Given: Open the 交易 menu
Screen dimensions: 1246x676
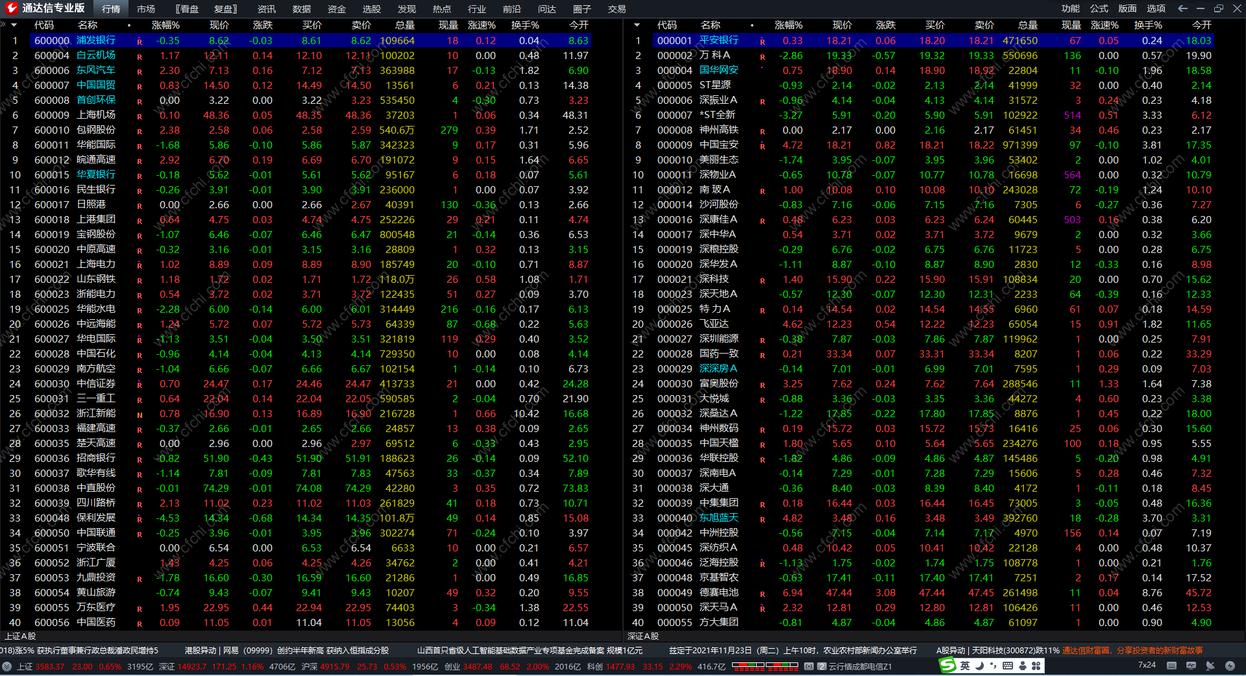Looking at the screenshot, I should [617, 9].
